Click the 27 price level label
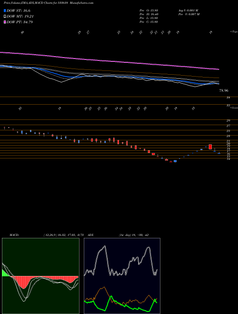This screenshot has height=314, width=238. pyautogui.click(x=228, y=126)
